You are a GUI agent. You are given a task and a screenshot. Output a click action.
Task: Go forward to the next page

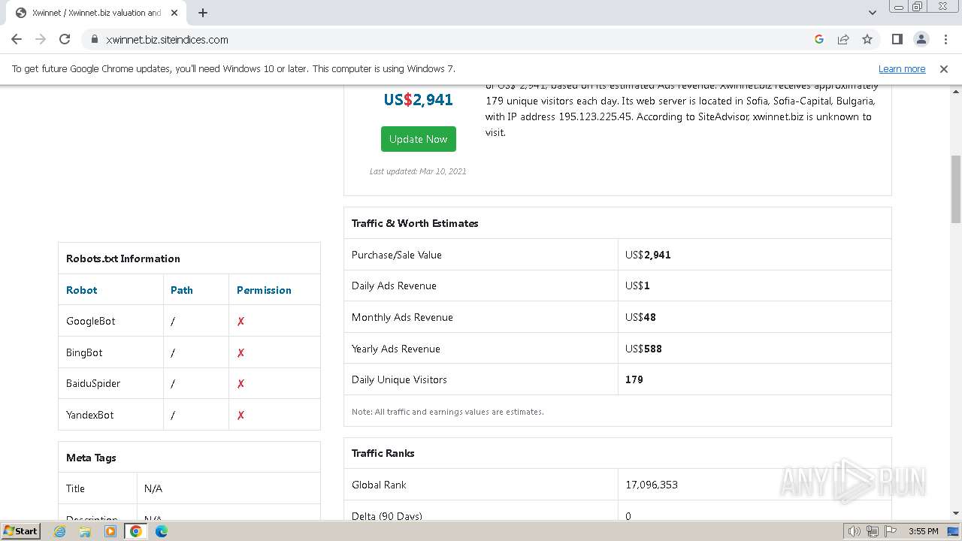(x=41, y=39)
